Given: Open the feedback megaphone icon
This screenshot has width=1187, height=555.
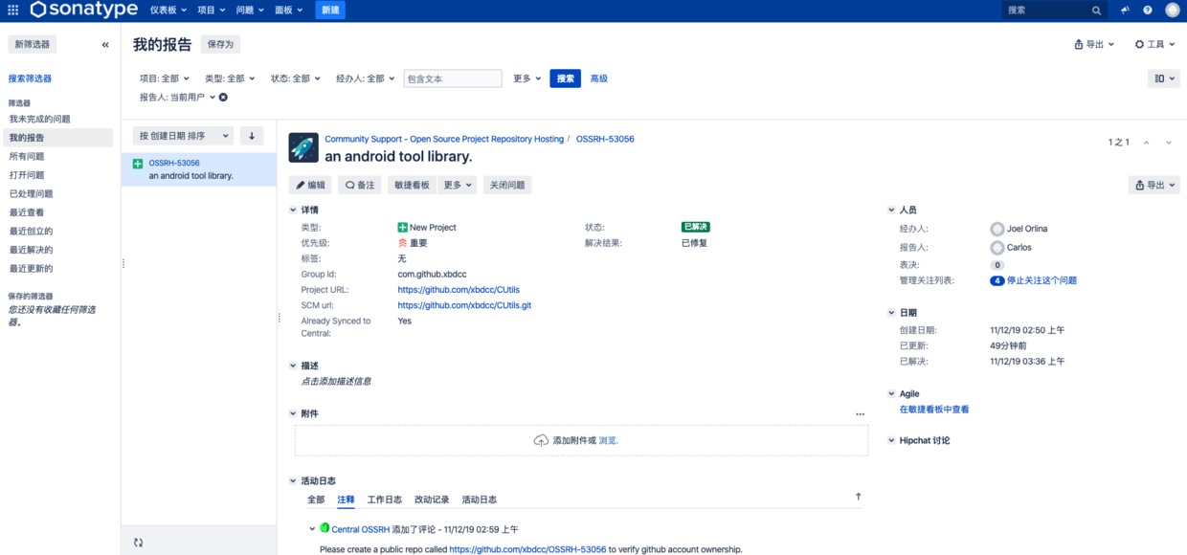Looking at the screenshot, I should (1125, 11).
